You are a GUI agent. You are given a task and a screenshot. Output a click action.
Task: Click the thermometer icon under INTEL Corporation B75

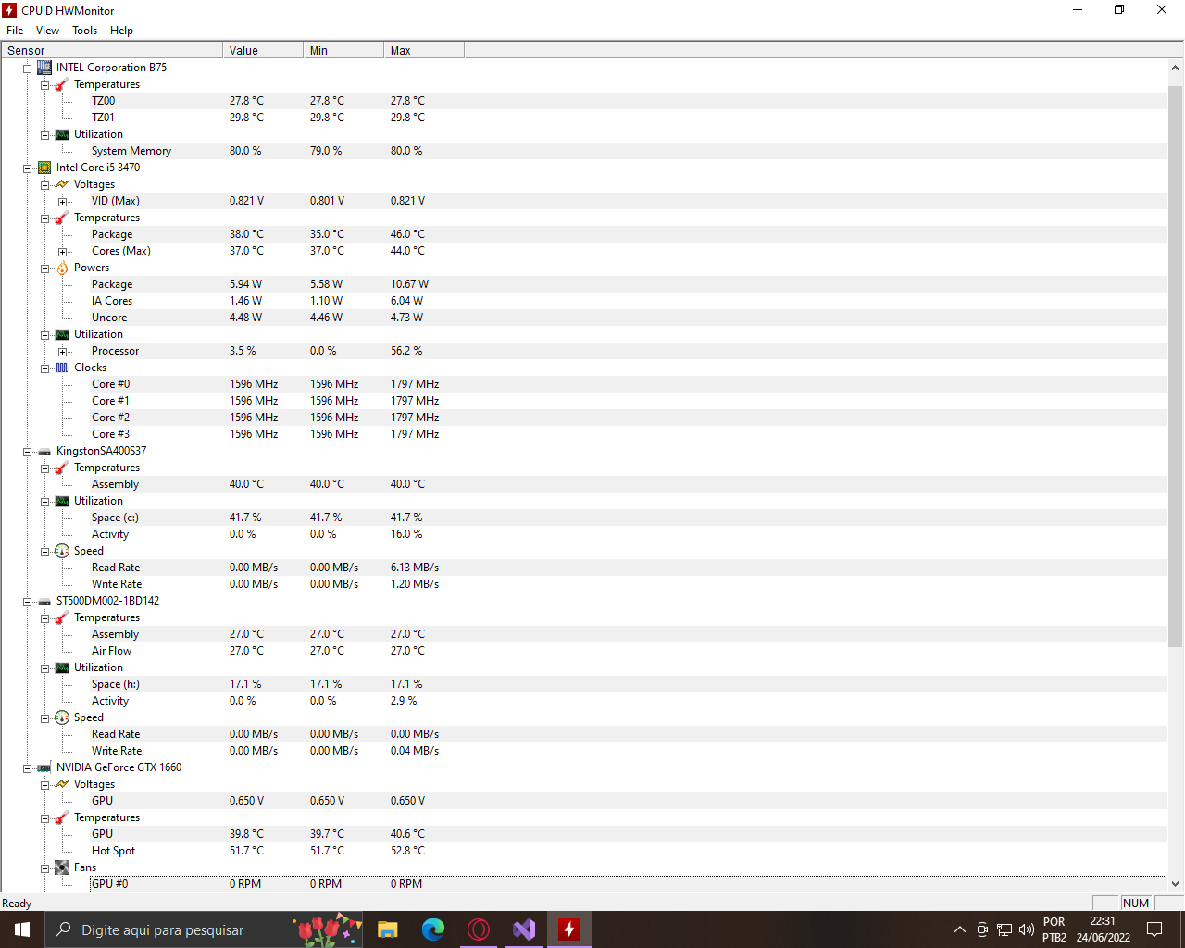tap(62, 84)
